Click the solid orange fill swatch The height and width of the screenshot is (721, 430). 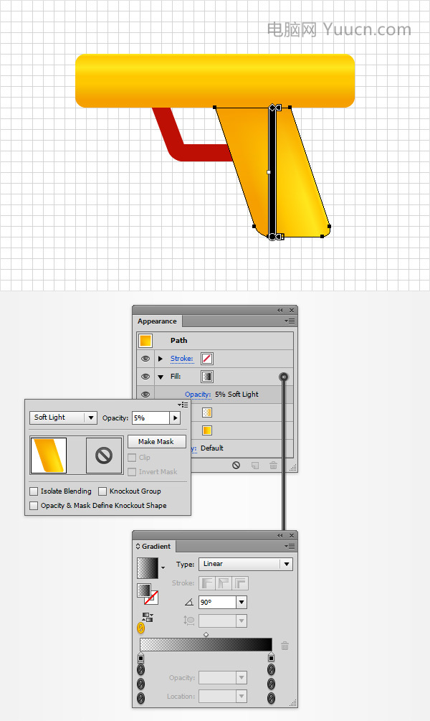click(207, 430)
